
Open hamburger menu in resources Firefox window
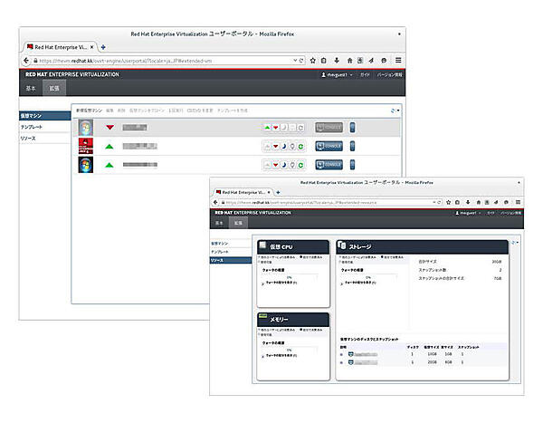tap(518, 202)
